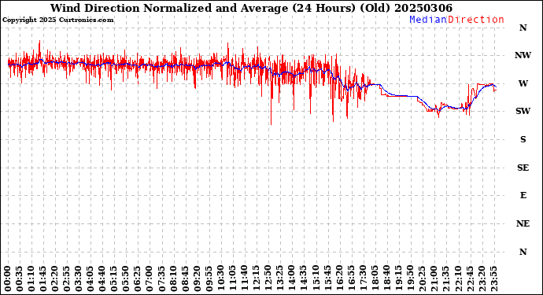Click the 07:00 time label
Screen dimensions: 543x295
(150, 278)
